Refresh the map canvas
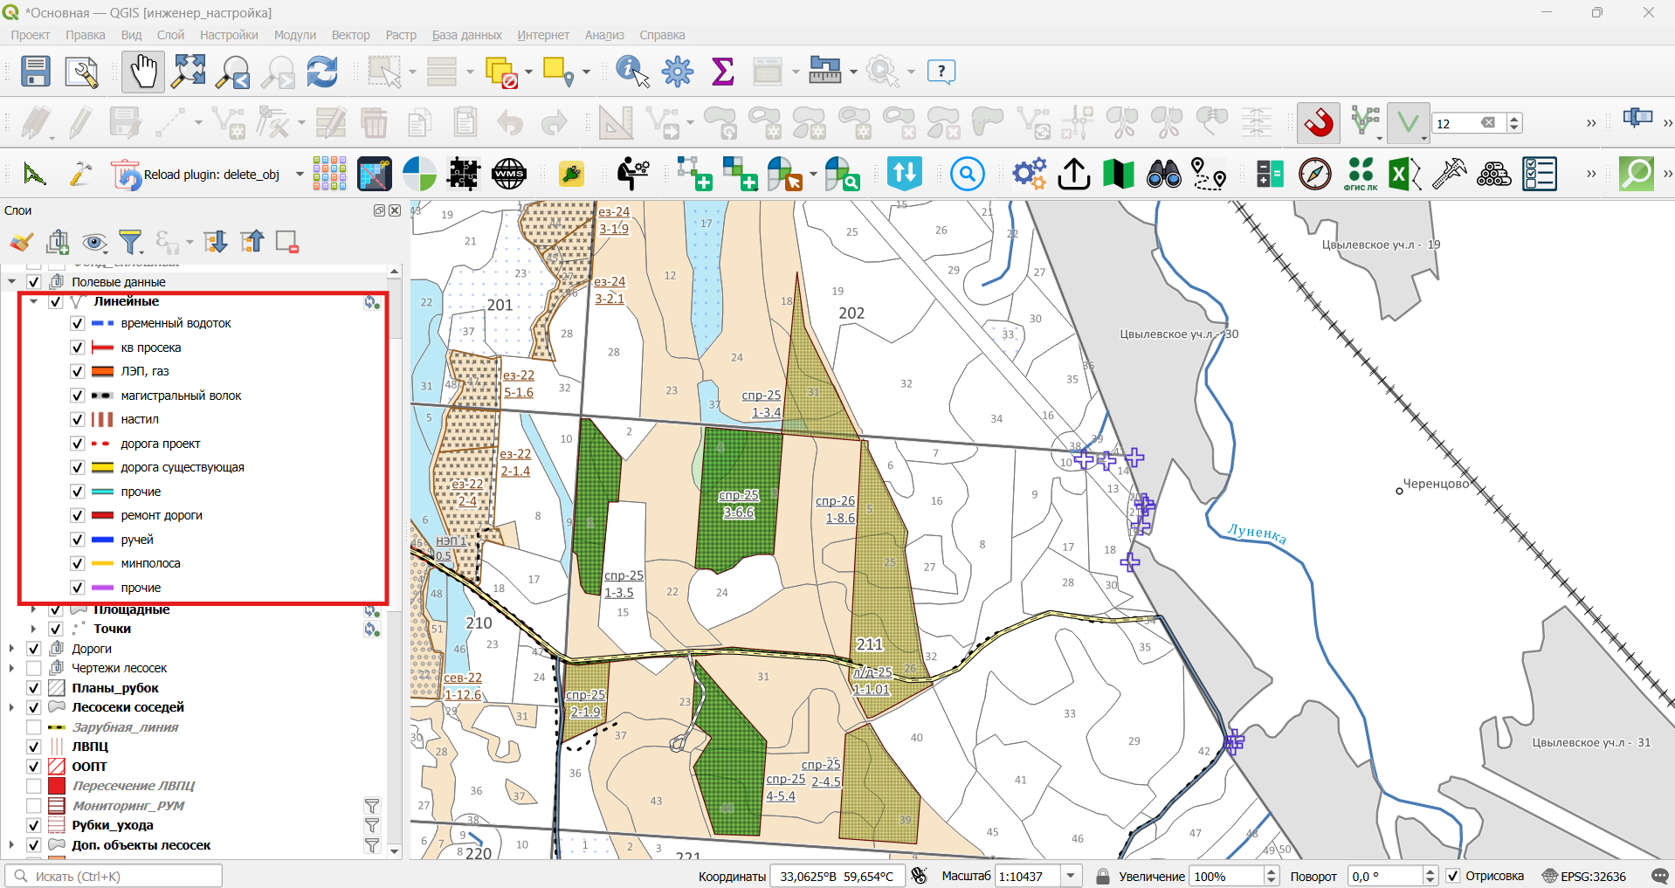Image resolution: width=1675 pixels, height=888 pixels. [322, 72]
